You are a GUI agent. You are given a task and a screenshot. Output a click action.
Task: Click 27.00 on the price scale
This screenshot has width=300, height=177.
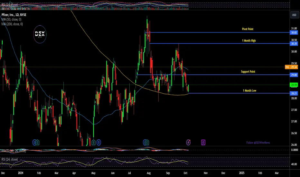pyautogui.click(x=294, y=121)
